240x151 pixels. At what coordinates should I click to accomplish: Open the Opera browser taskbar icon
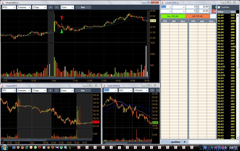(x=40, y=147)
